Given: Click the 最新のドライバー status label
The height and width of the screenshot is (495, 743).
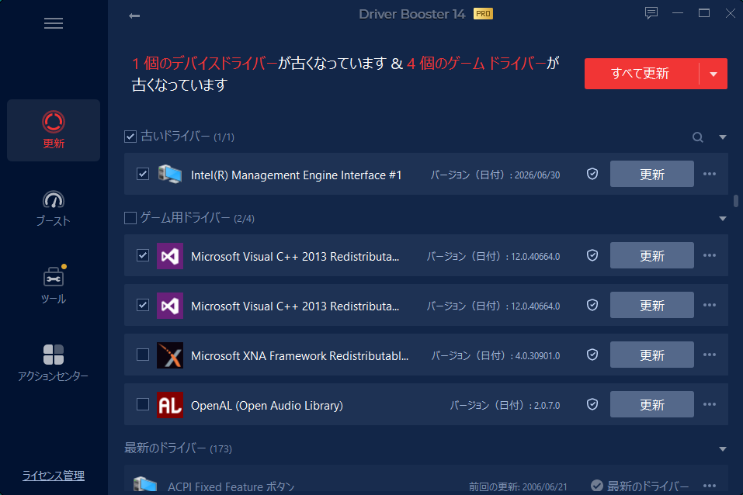Looking at the screenshot, I should click(648, 486).
